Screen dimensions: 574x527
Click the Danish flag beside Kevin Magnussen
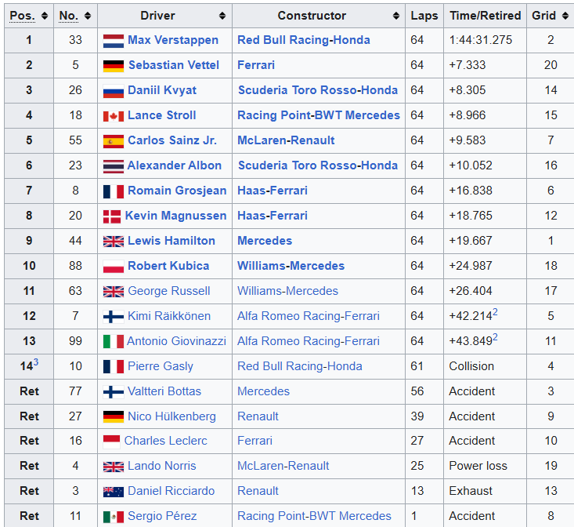pos(112,217)
